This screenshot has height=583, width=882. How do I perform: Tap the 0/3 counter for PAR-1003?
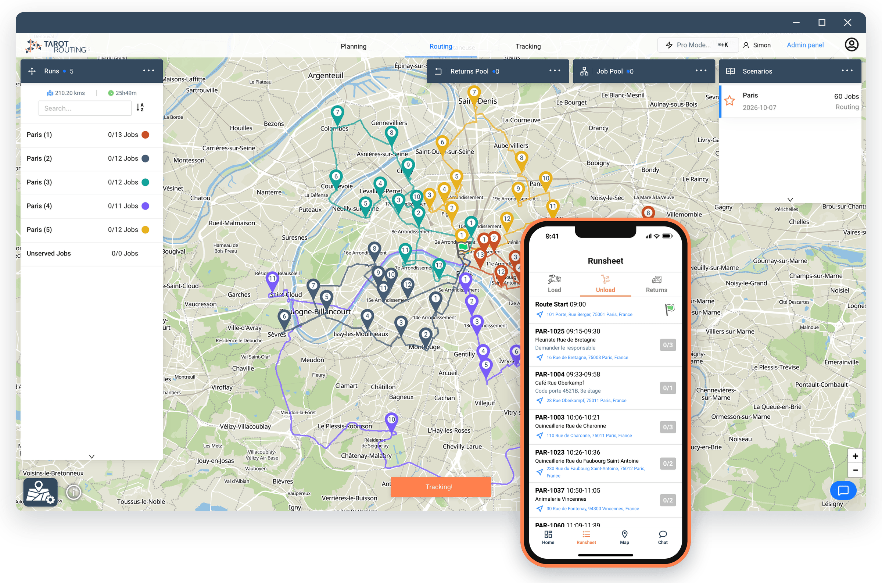[x=668, y=427]
